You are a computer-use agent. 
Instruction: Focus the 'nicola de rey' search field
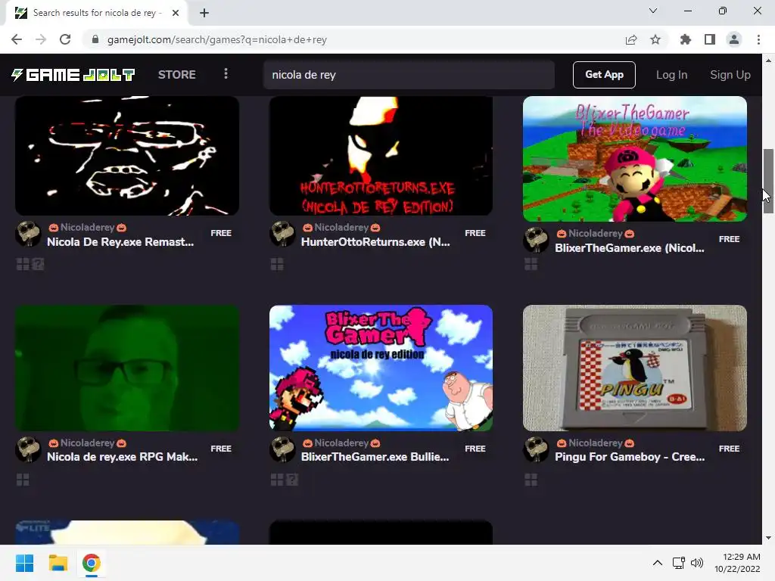coord(409,75)
